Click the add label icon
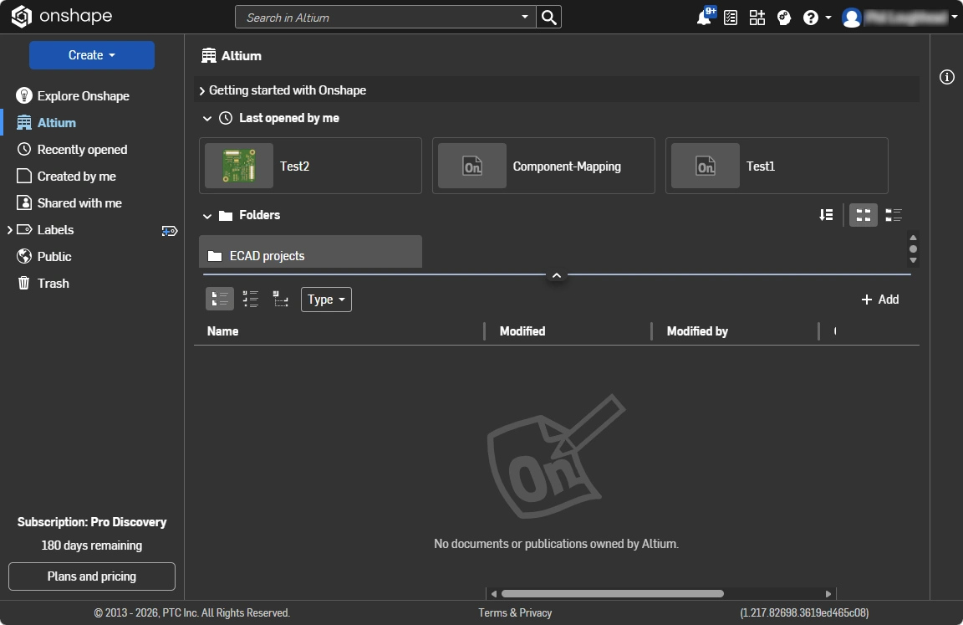Image resolution: width=963 pixels, height=625 pixels. coord(170,230)
